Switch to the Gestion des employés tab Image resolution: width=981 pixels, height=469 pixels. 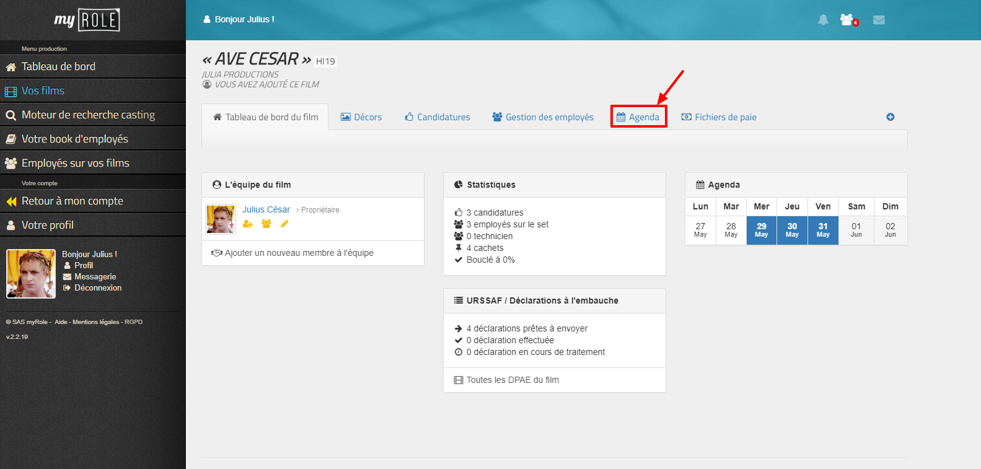[x=543, y=117]
